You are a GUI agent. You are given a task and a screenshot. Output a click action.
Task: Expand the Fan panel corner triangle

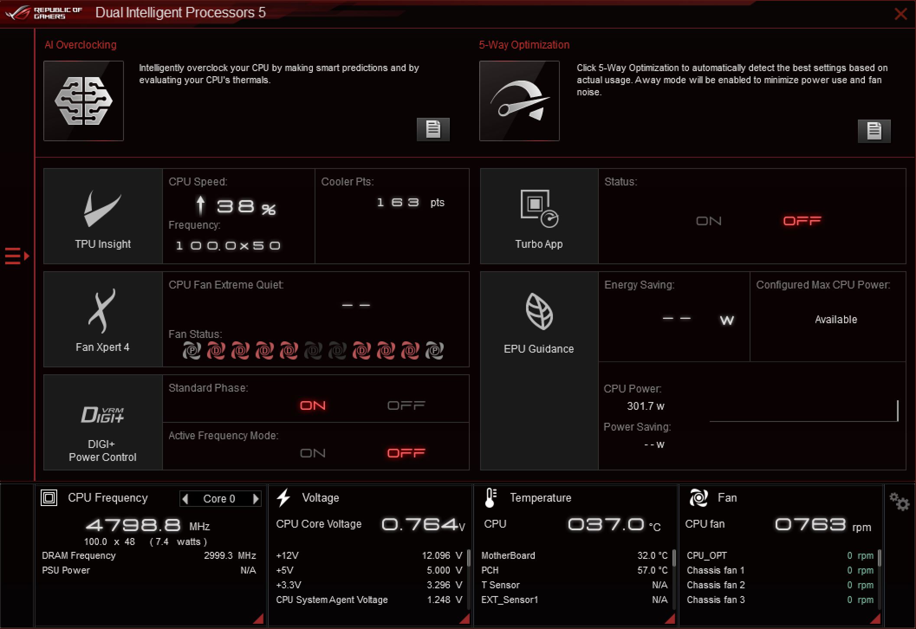(x=875, y=619)
